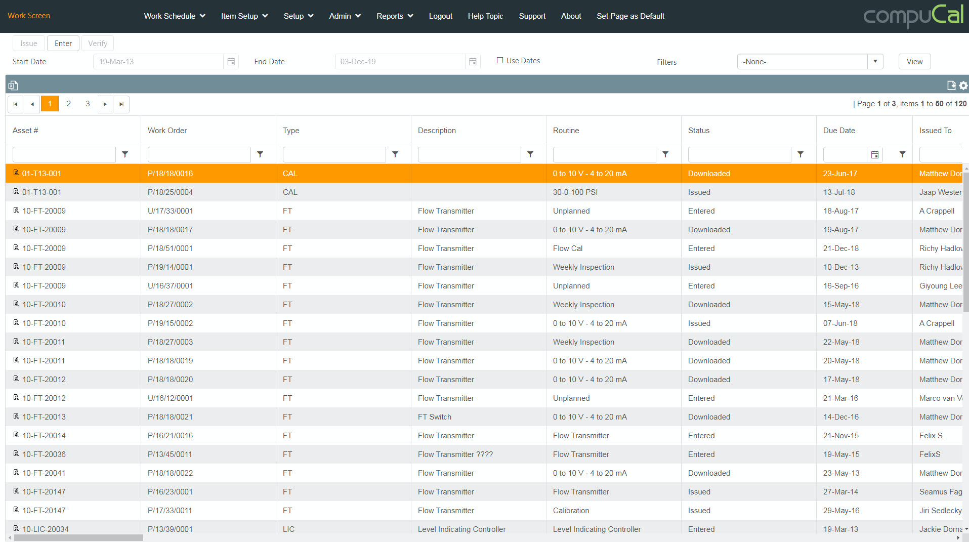Click Status column filter funnel
969x542 pixels.
[801, 154]
